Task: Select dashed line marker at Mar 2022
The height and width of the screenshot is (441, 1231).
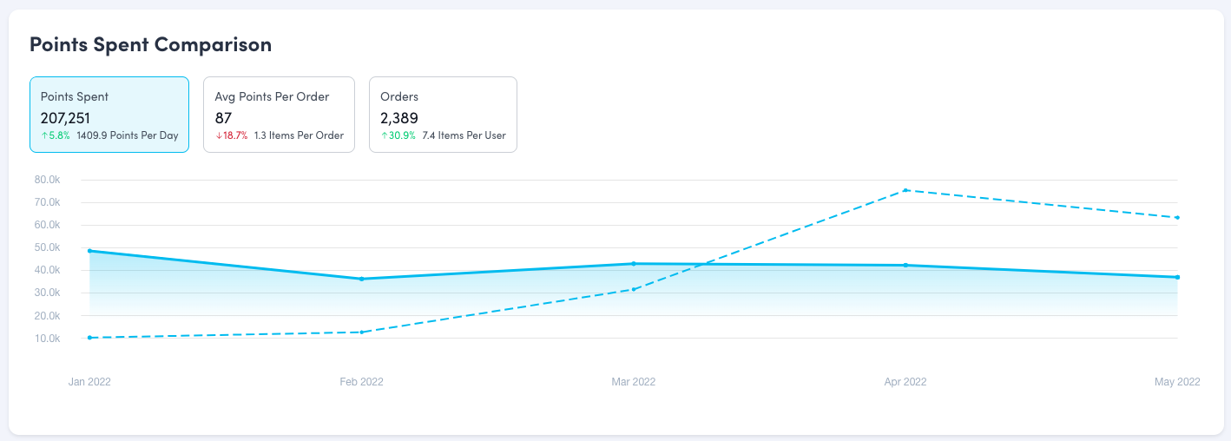Action: (x=634, y=289)
